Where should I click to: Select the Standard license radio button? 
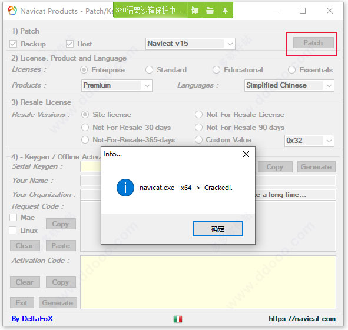[x=149, y=70]
